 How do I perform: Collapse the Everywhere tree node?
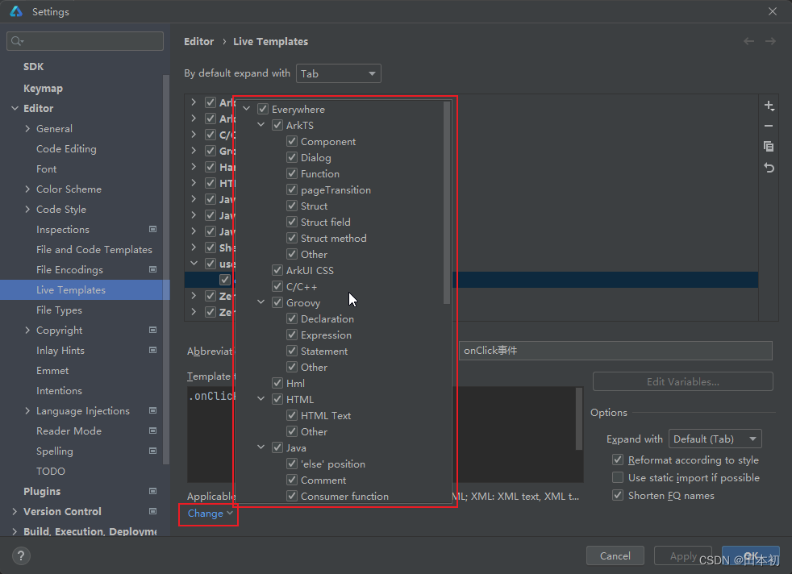[247, 109]
